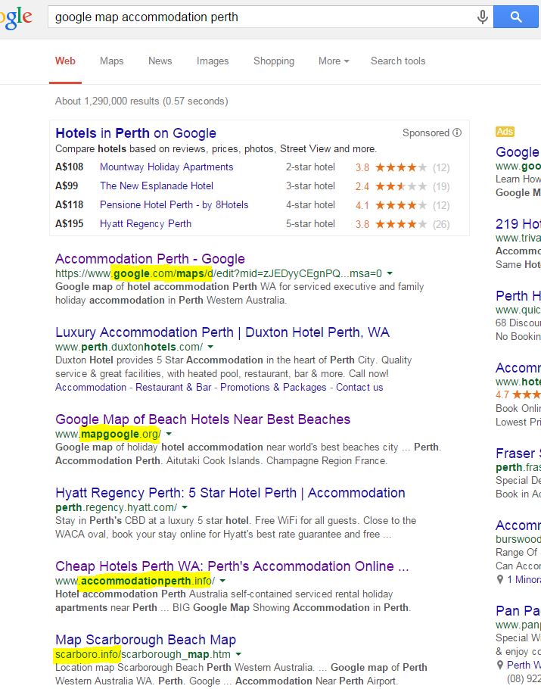The width and height of the screenshot is (541, 689).
Task: Open Luxury Accommodation Perth Duxton Hotel result
Action: 222,332
